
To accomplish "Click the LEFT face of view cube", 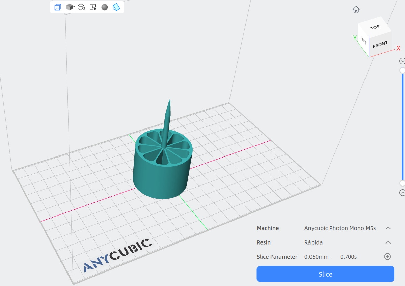I will click(x=363, y=40).
